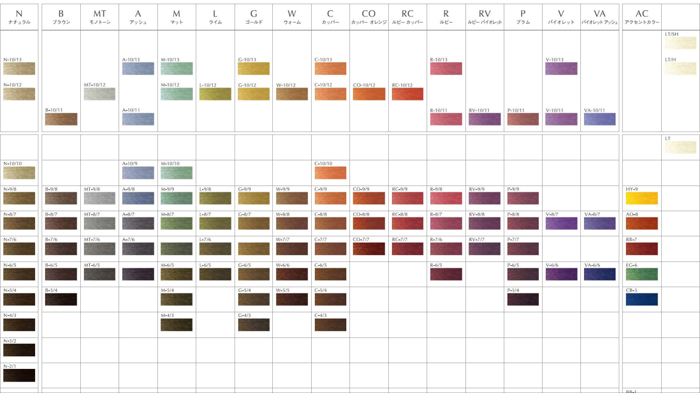Screen dimensions: 700x393
Task: Select the RC-10/12 ruby copper swatch
Action: pyautogui.click(x=407, y=94)
